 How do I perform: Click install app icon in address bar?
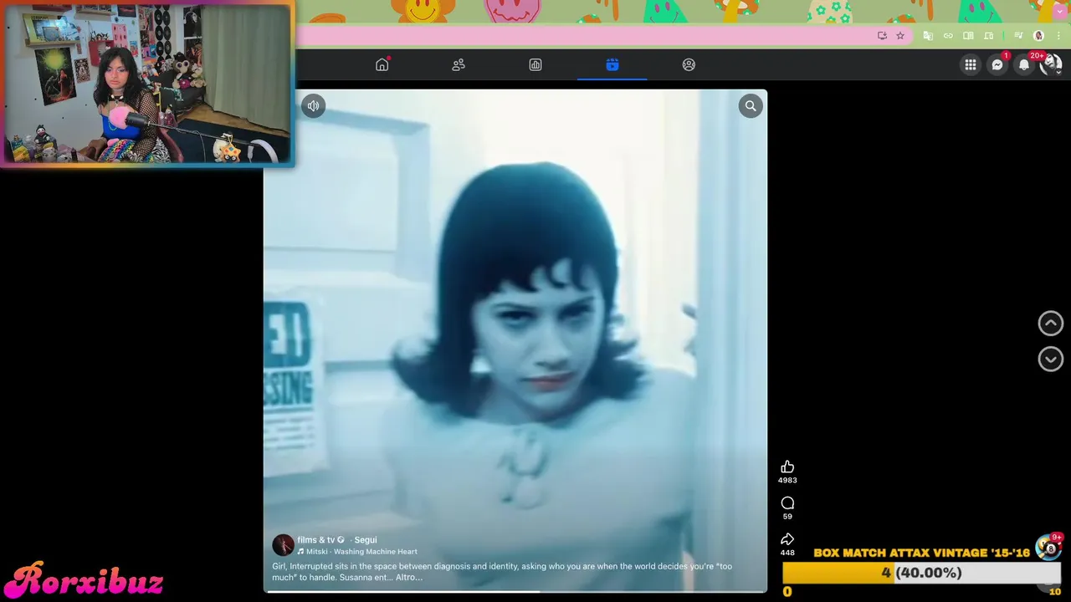point(882,36)
